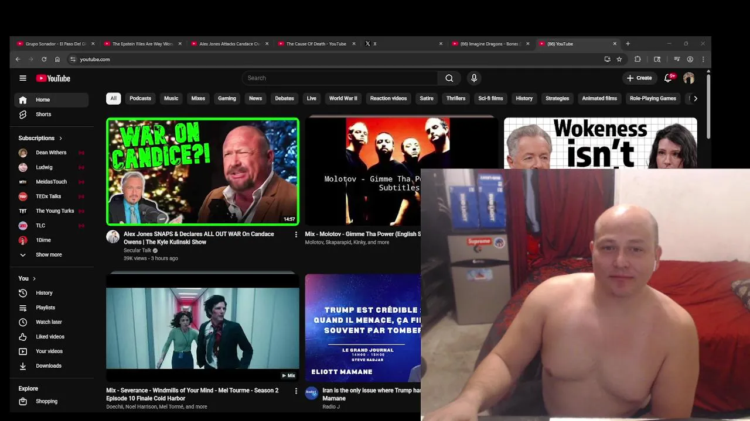Go to Home in the sidebar
This screenshot has height=421, width=750.
[52, 100]
